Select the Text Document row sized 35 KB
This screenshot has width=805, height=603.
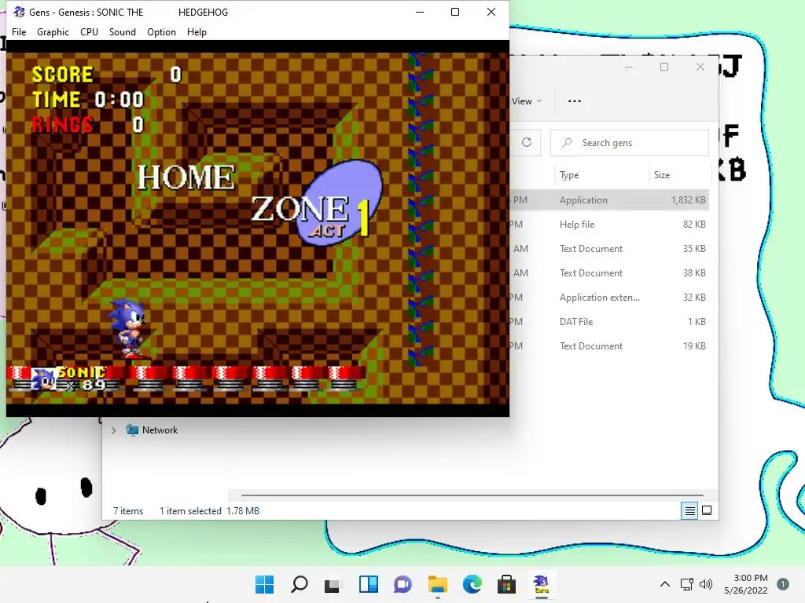(x=609, y=249)
